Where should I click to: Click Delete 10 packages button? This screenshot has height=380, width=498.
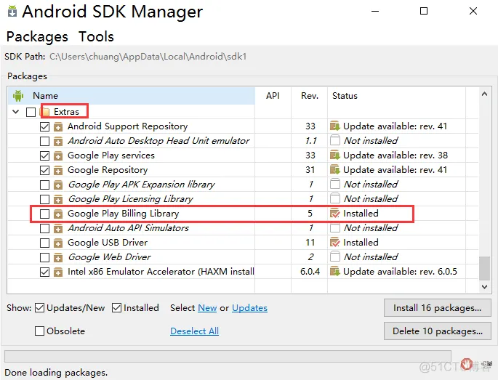[x=438, y=331]
